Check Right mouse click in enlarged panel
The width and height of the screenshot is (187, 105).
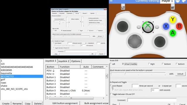[x=149, y=64]
